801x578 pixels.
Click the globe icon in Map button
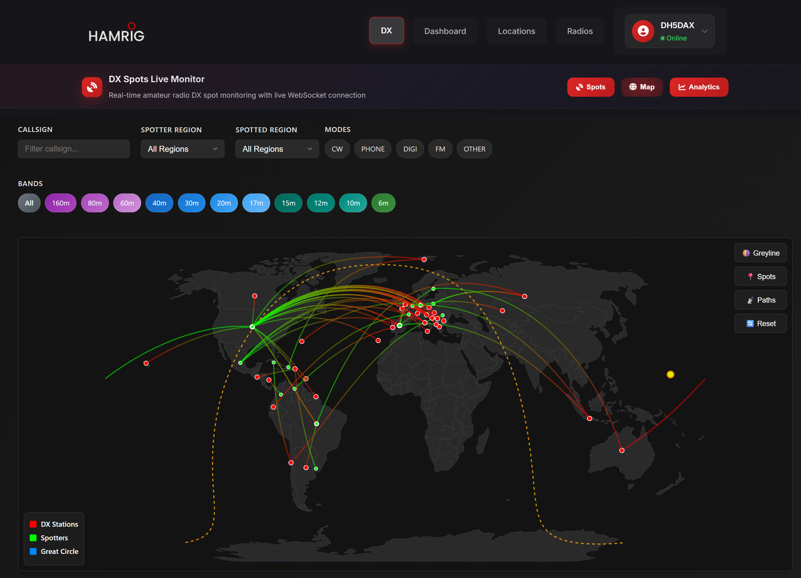click(x=633, y=87)
